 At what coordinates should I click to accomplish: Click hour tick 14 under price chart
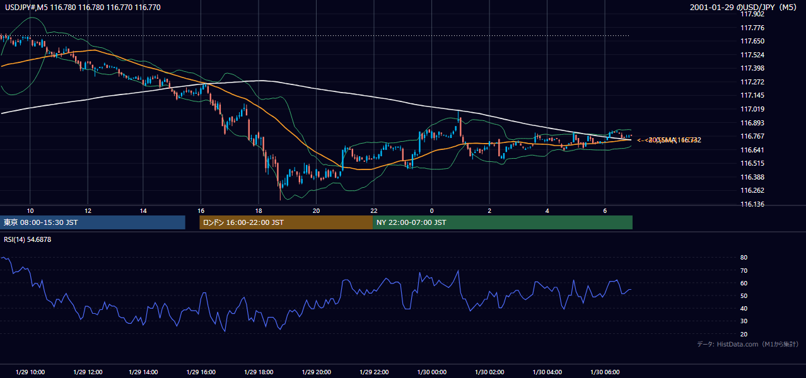click(x=143, y=210)
